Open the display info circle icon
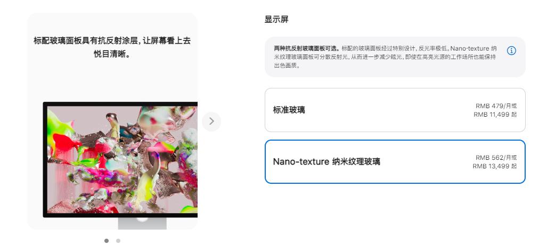 tap(511, 51)
